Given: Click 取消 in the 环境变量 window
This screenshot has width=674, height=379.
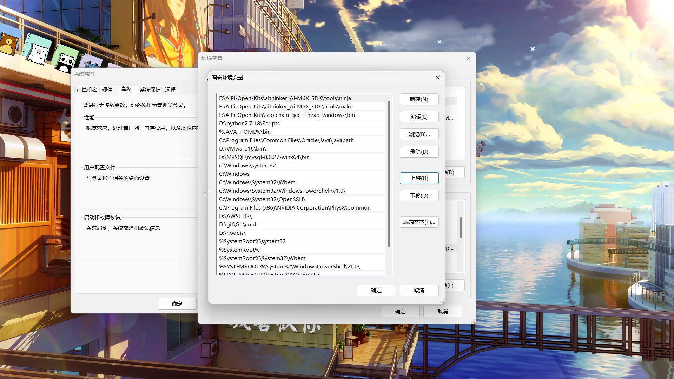Looking at the screenshot, I should [443, 312].
